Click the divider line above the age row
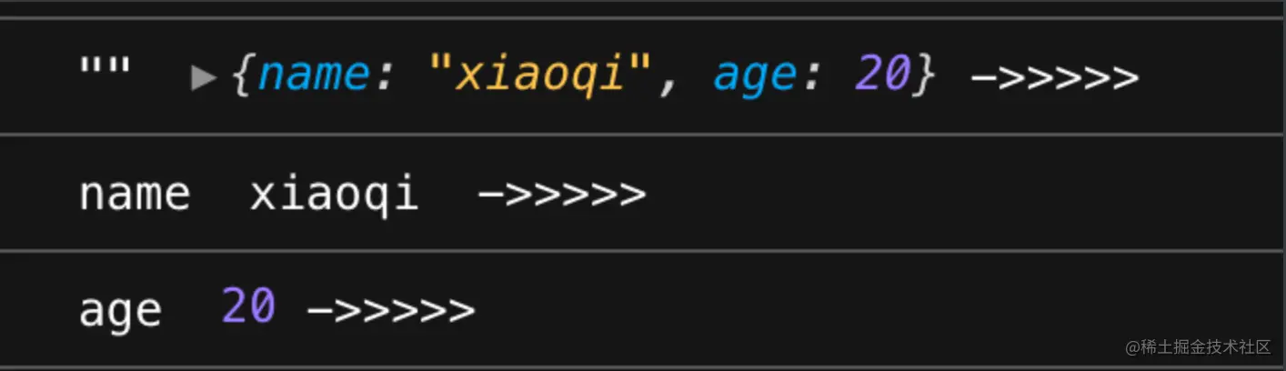 tap(643, 250)
